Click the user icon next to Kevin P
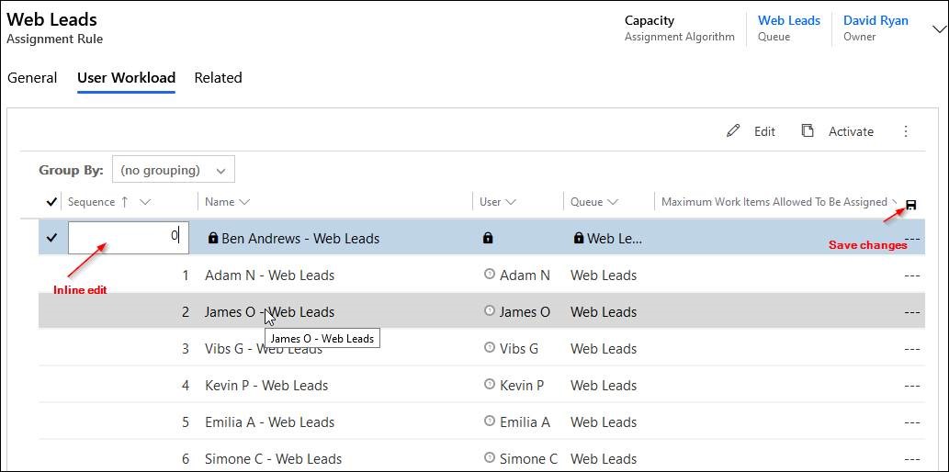Viewport: 949px width, 472px height. [x=489, y=385]
